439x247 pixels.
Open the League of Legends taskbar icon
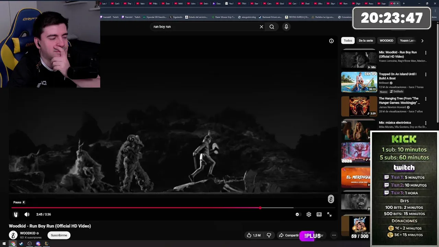click(46, 244)
